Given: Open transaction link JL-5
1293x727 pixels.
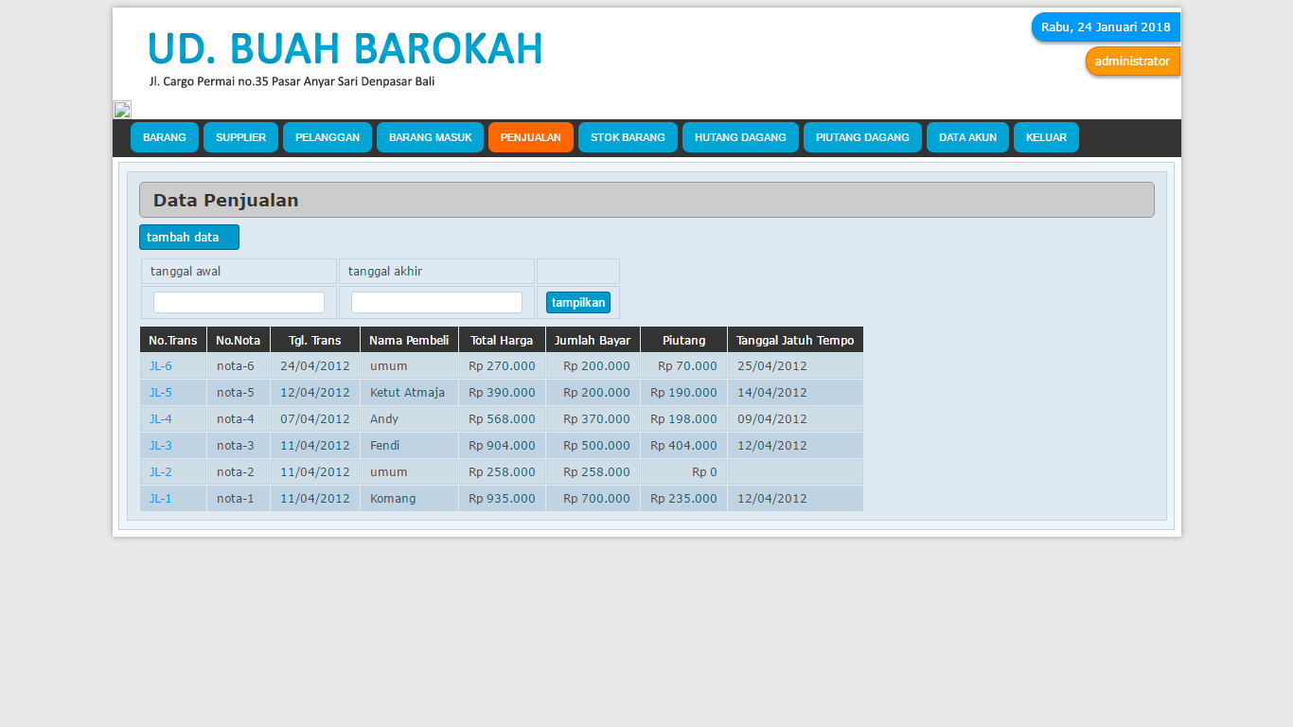Looking at the screenshot, I should click(160, 393).
